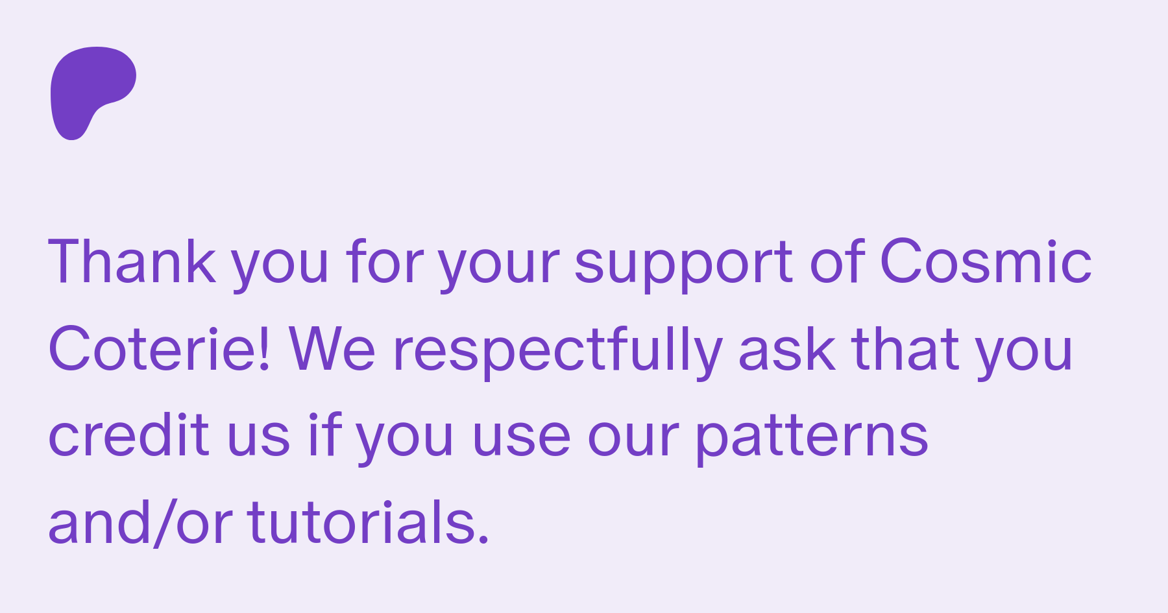
Task: Click the word "our" before patterns
Action: (x=633, y=439)
